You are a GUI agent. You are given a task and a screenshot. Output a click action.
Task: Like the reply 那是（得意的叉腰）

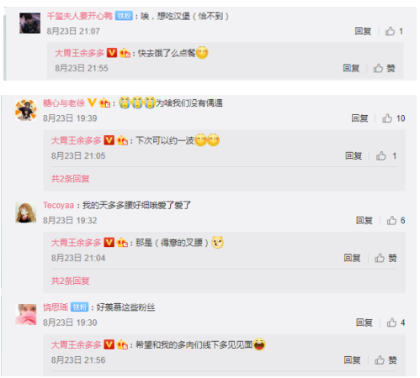pos(385,258)
